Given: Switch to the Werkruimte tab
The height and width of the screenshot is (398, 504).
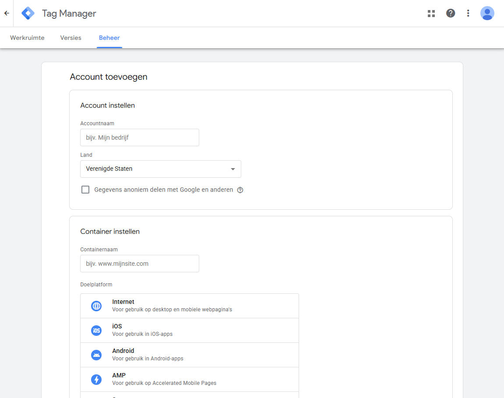Looking at the screenshot, I should pyautogui.click(x=27, y=38).
